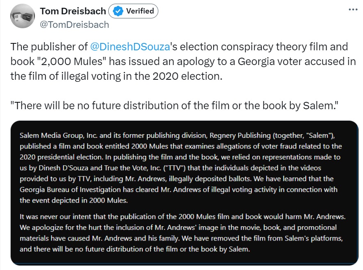This screenshot has height=270, width=363.
Task: Expand the embedded Salem statement image
Action: pyautogui.click(x=185, y=193)
